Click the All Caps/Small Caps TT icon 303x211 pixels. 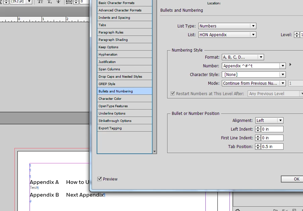tap(40, 2)
